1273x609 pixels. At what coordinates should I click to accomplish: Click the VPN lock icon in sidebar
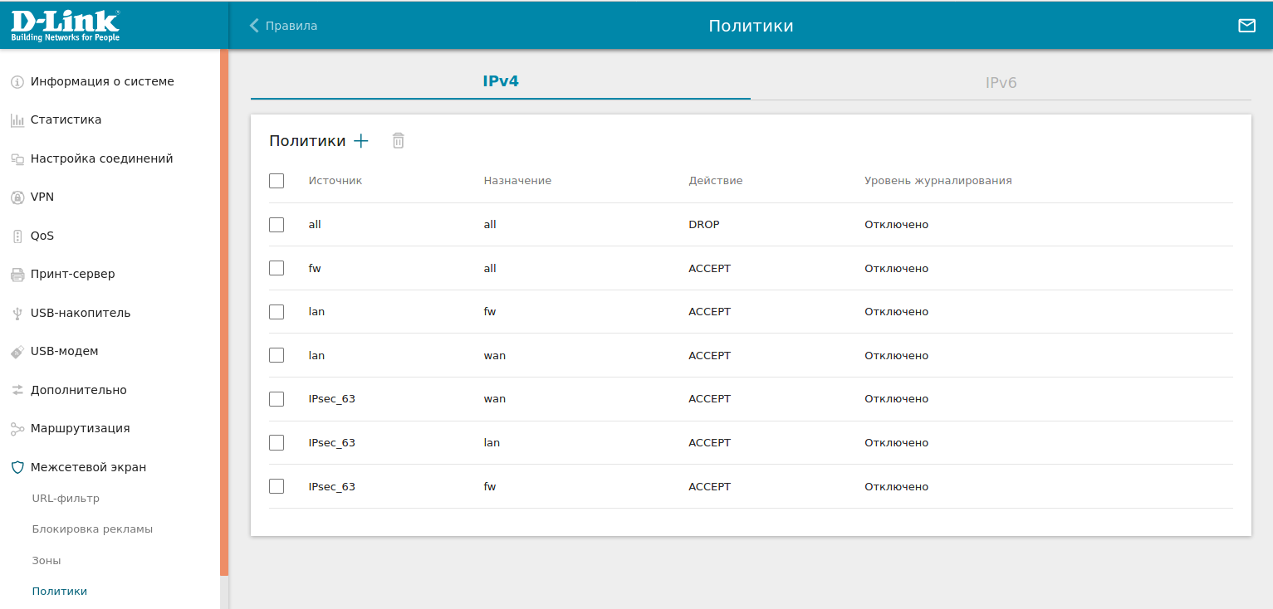pos(17,197)
